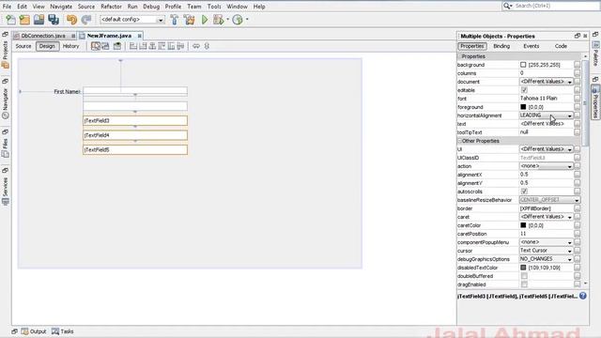Activate Connection Mode in the designer toolbar
601x338 pixels.
click(105, 46)
